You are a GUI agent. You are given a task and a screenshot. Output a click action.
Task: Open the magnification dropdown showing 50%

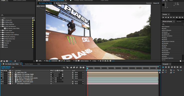tap(42, 61)
